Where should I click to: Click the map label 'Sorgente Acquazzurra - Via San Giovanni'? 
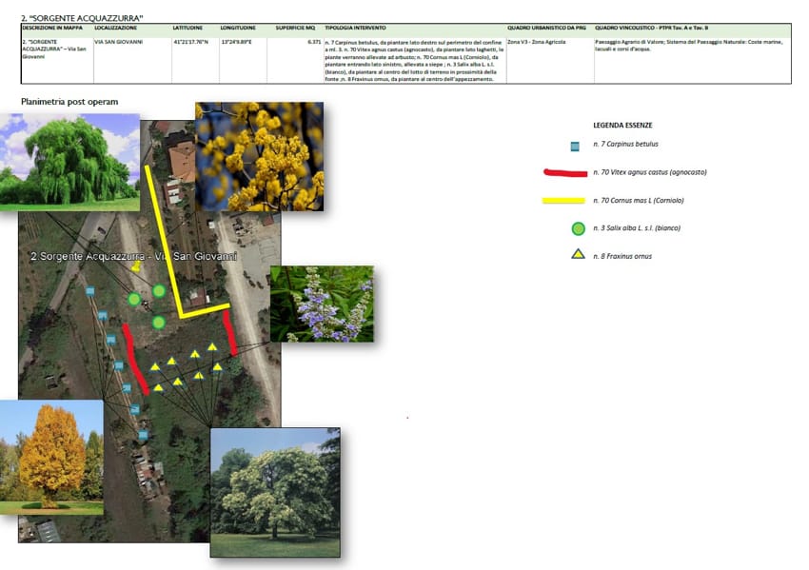pyautogui.click(x=133, y=257)
